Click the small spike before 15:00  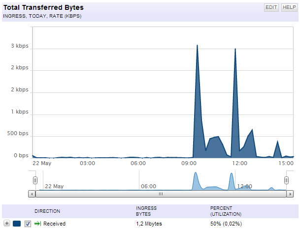[x=277, y=141]
